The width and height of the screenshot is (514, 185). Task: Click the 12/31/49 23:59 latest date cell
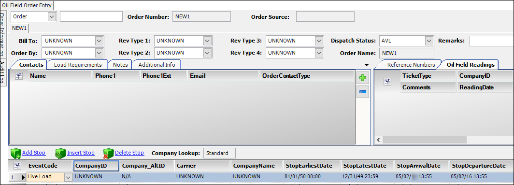point(368,177)
